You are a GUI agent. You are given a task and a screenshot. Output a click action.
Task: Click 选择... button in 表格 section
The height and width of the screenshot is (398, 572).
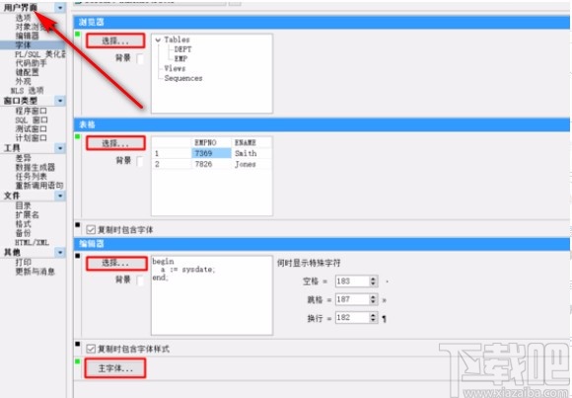click(115, 143)
